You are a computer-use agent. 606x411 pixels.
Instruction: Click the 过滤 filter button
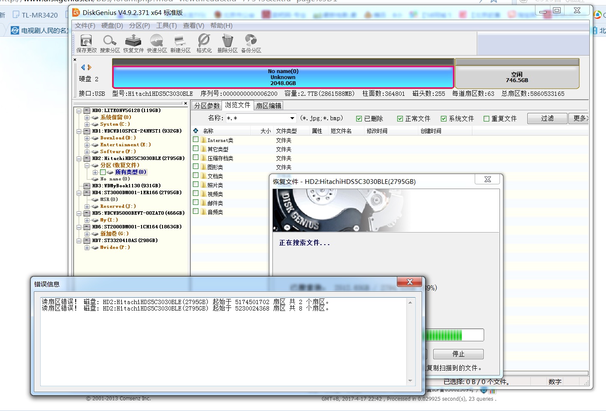click(547, 118)
